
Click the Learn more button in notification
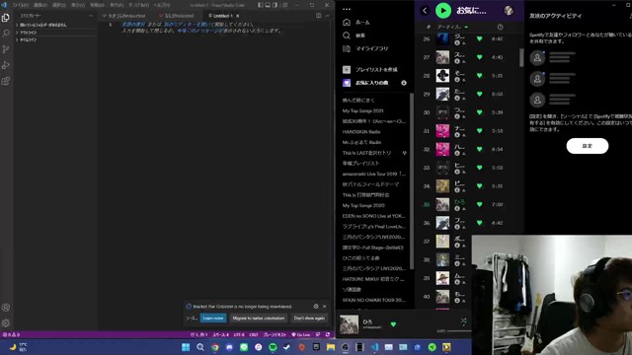tap(213, 318)
